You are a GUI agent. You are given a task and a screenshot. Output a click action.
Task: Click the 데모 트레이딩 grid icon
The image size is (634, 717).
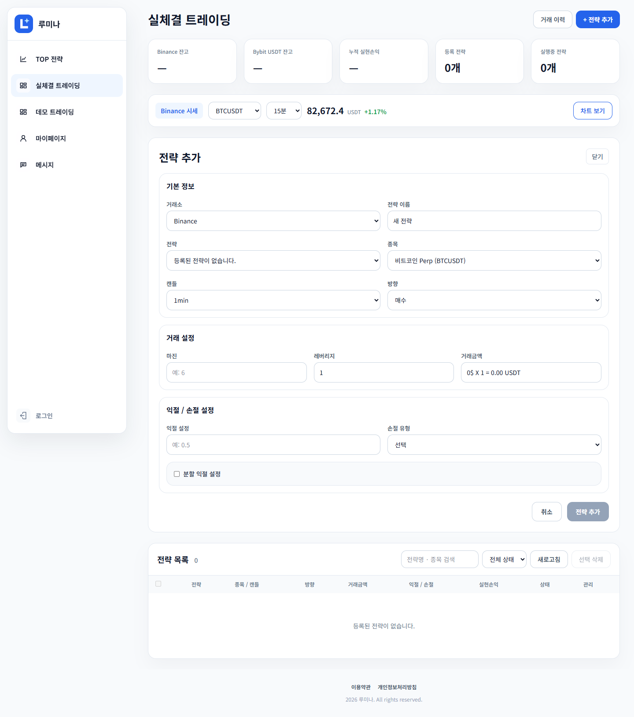tap(23, 112)
